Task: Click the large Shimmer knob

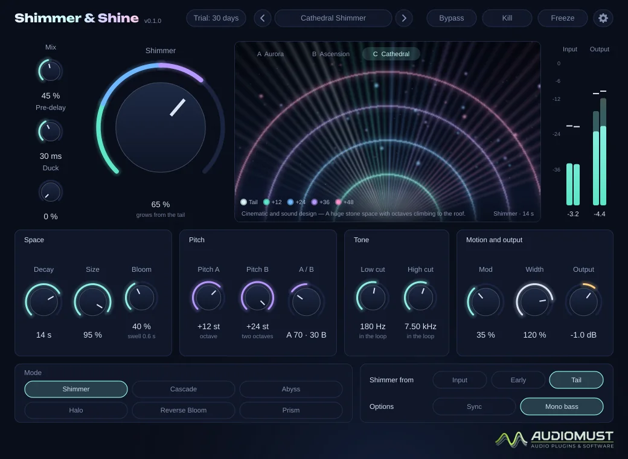Action: (161, 127)
